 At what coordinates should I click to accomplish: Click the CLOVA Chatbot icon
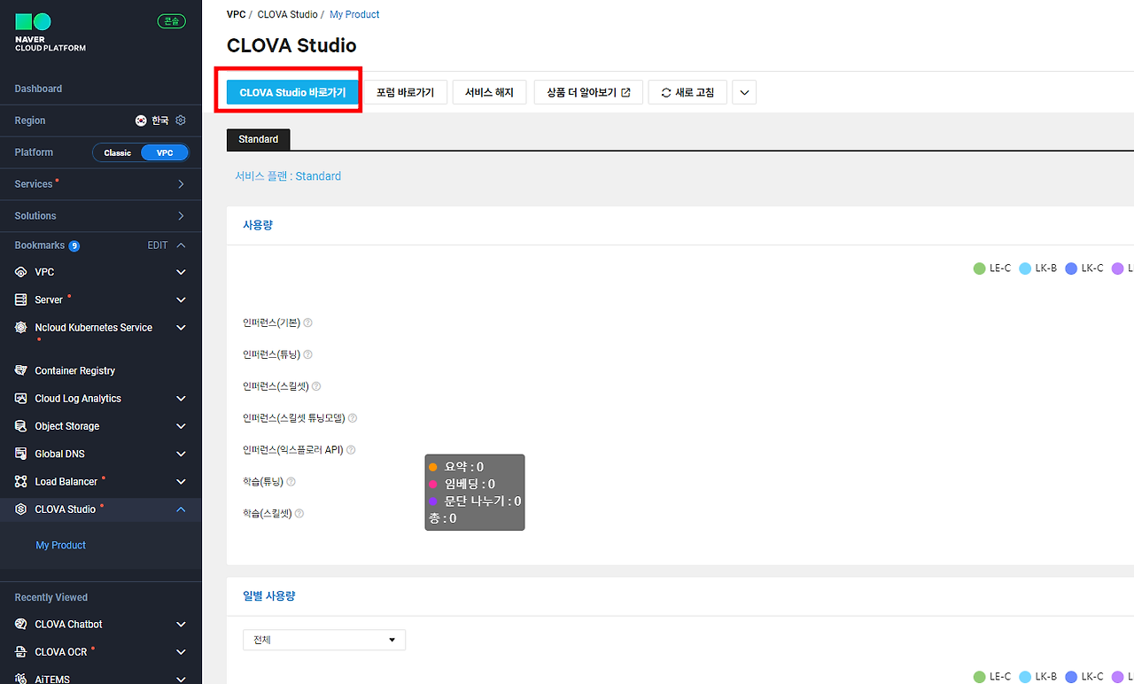point(21,624)
